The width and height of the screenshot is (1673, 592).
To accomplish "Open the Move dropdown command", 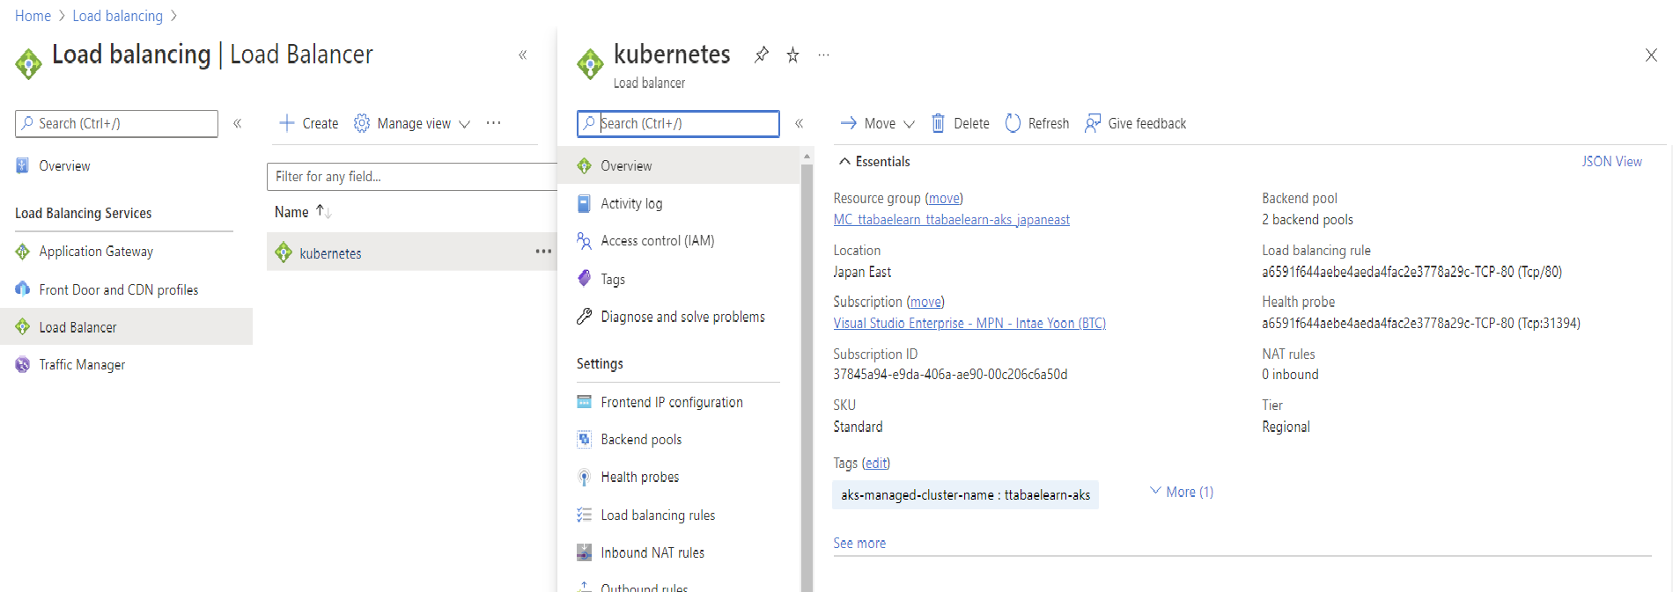I will click(877, 123).
